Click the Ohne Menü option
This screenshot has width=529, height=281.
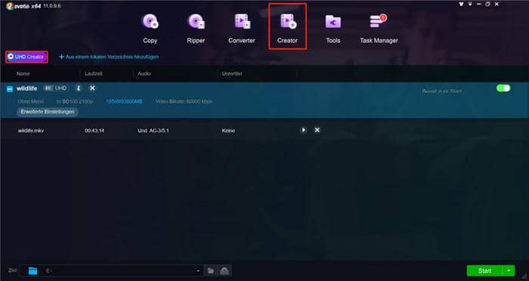click(31, 101)
